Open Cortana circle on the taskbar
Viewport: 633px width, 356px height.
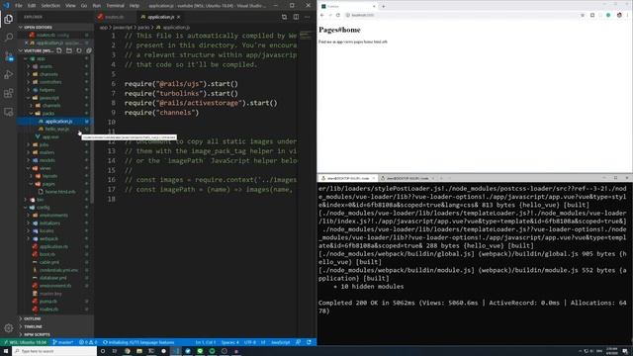point(103,351)
